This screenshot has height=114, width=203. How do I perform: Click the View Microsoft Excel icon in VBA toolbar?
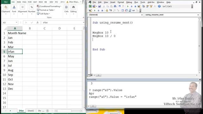[90, 6]
